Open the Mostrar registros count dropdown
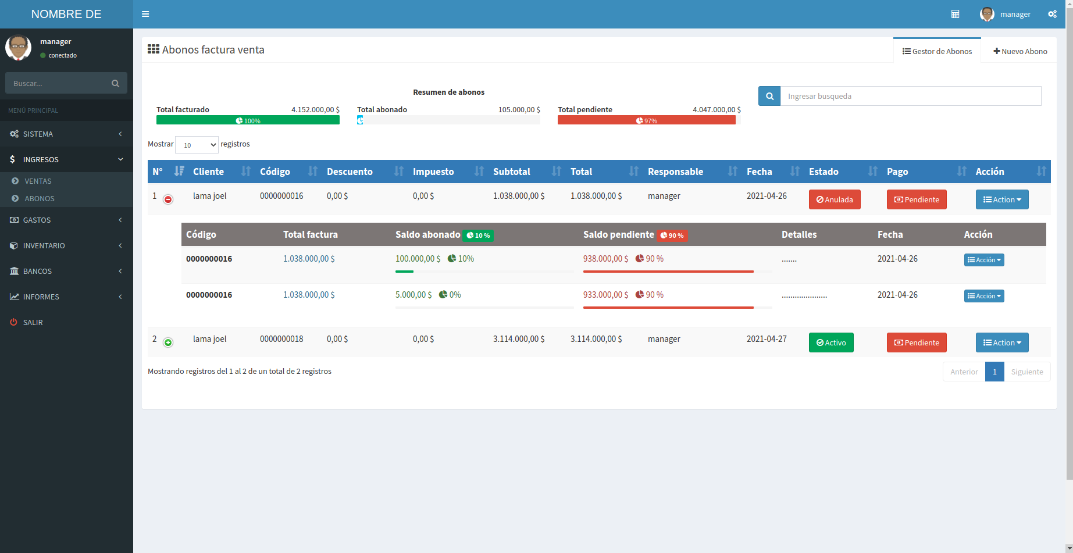Image resolution: width=1073 pixels, height=553 pixels. (197, 145)
